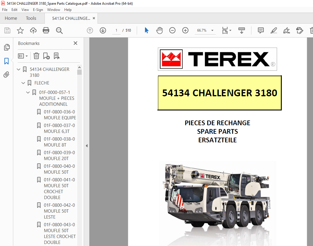The image size is (313, 246).
Task: Upload file to cloud icon
Action: [33, 30]
